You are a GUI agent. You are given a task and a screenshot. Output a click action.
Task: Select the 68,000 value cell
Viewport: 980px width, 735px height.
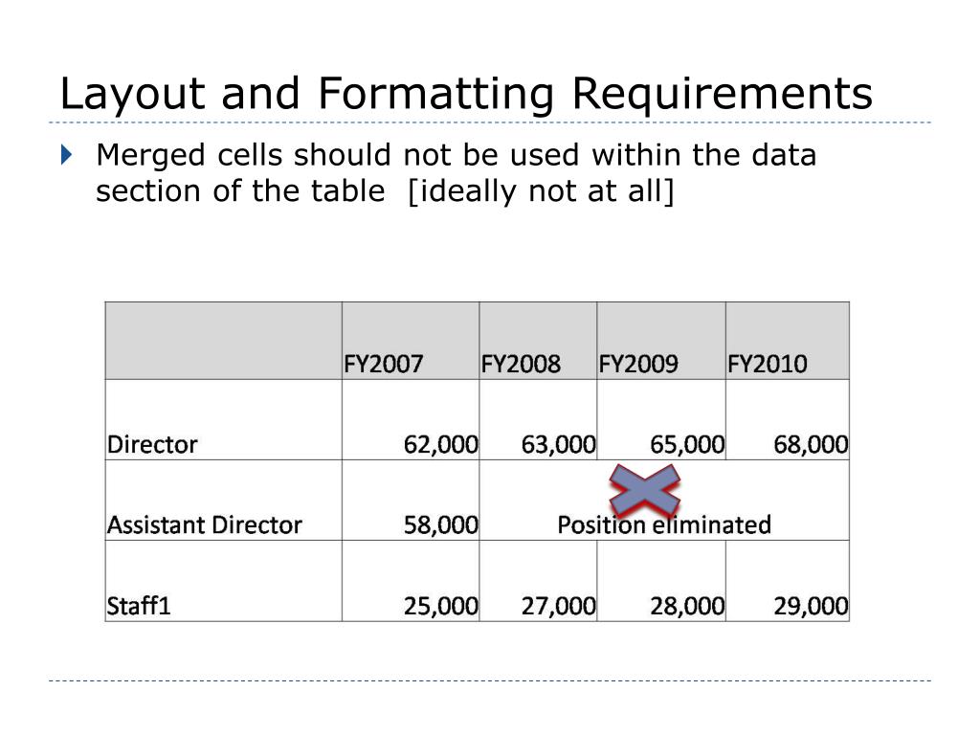[788, 420]
